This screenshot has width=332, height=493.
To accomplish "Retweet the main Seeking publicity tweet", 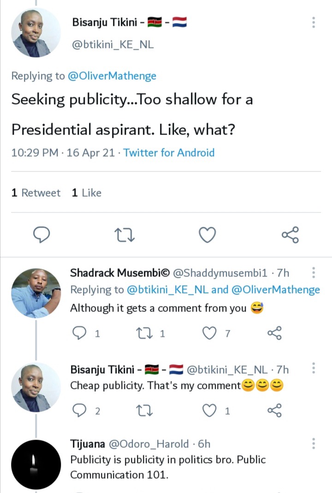I will click(x=125, y=235).
